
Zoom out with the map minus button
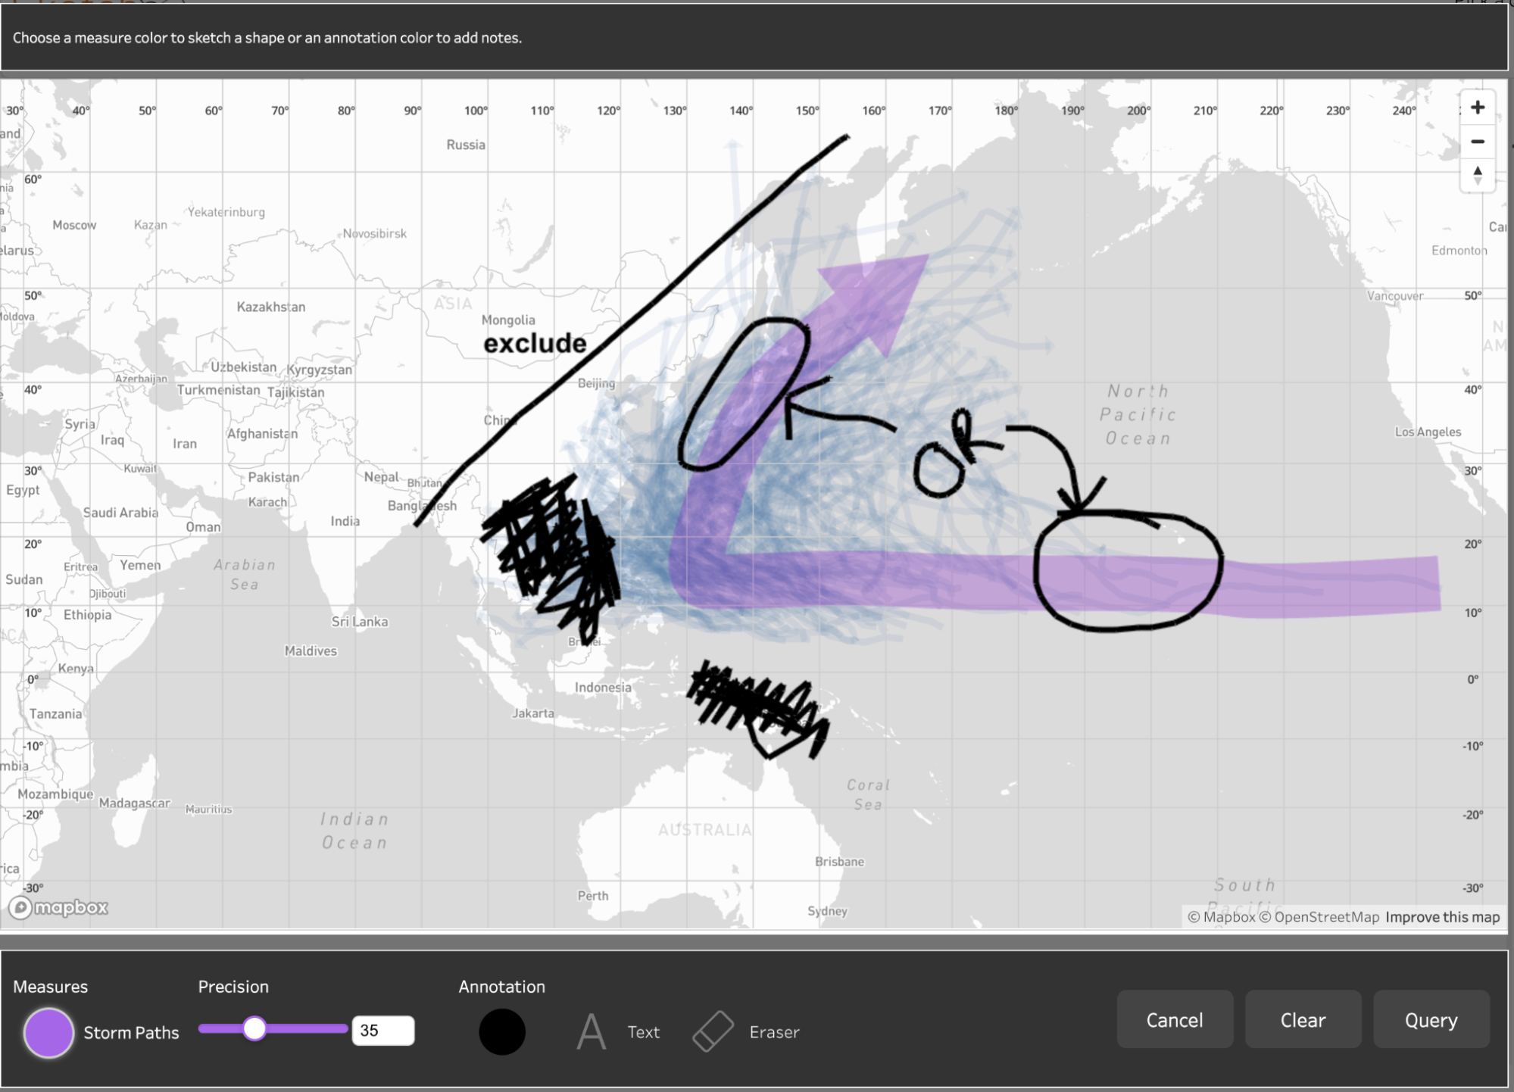point(1477,142)
